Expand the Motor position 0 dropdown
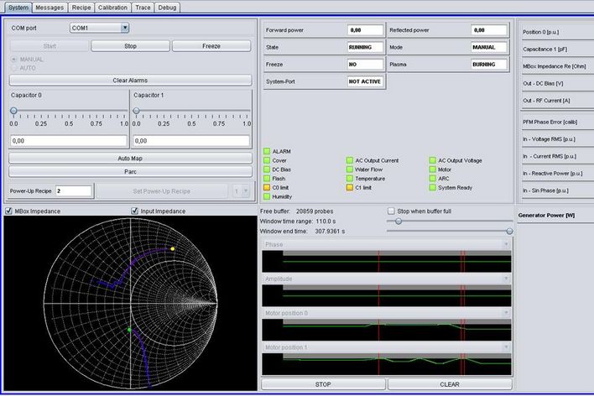This screenshot has height=396, width=594. coord(506,312)
